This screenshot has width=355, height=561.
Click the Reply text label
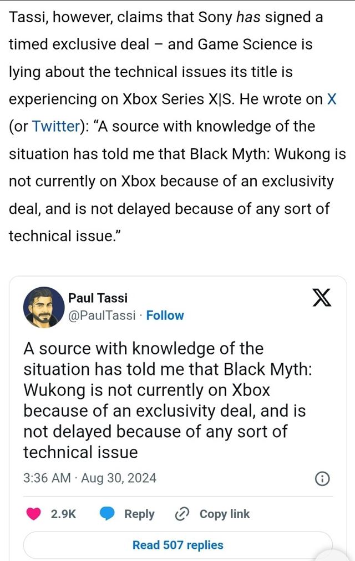pos(139,514)
